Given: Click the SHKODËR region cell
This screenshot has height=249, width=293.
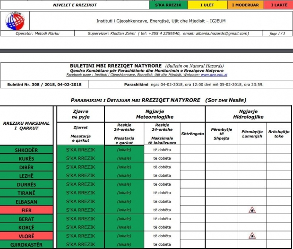Looking at the screenshot, I should [x=26, y=150].
